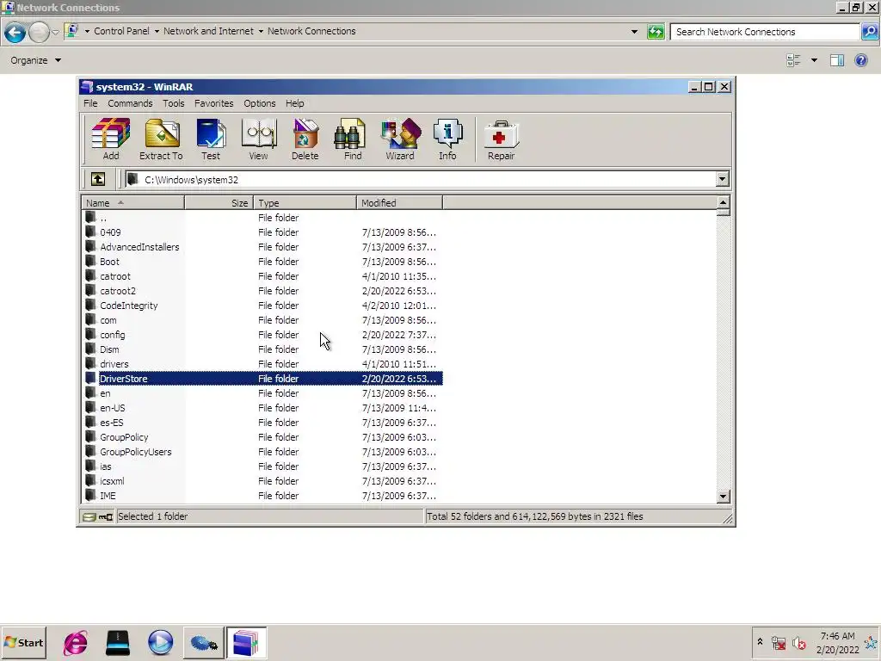This screenshot has width=881, height=661.
Task: Click the network tray icon with red X
Action: (x=779, y=642)
